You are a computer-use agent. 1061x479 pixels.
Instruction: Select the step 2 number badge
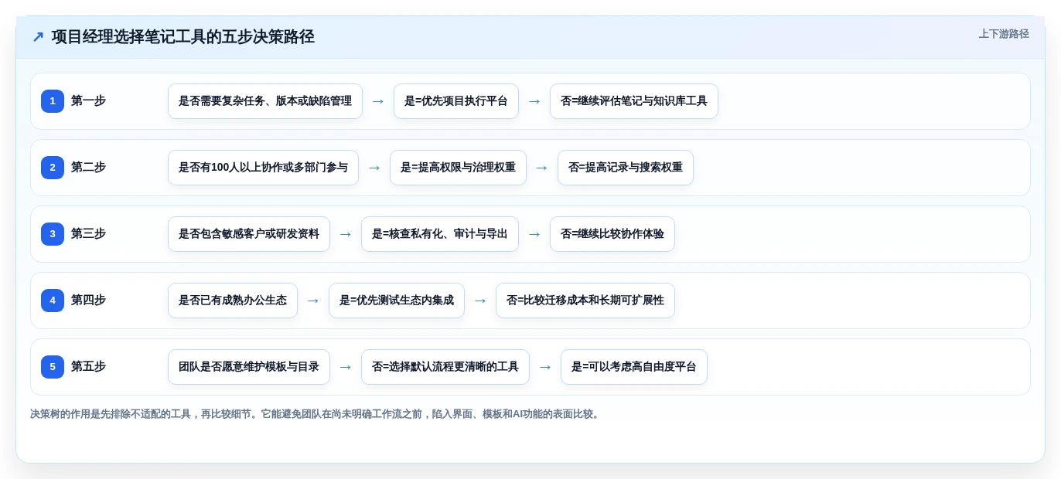click(53, 168)
